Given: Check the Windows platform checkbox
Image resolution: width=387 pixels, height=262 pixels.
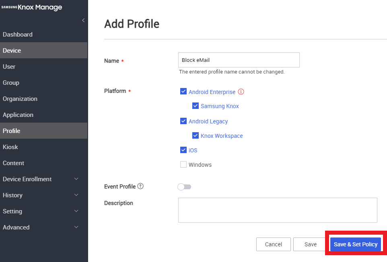Looking at the screenshot, I should 183,164.
